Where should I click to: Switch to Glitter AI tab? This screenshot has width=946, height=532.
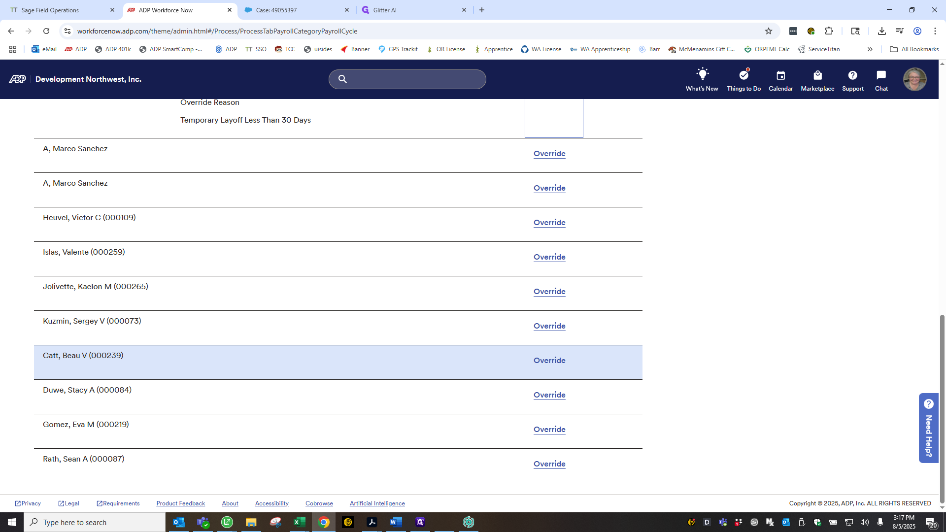414,10
